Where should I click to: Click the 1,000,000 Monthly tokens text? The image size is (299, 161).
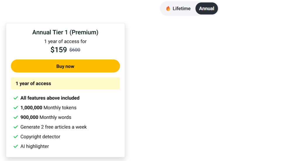(48, 108)
